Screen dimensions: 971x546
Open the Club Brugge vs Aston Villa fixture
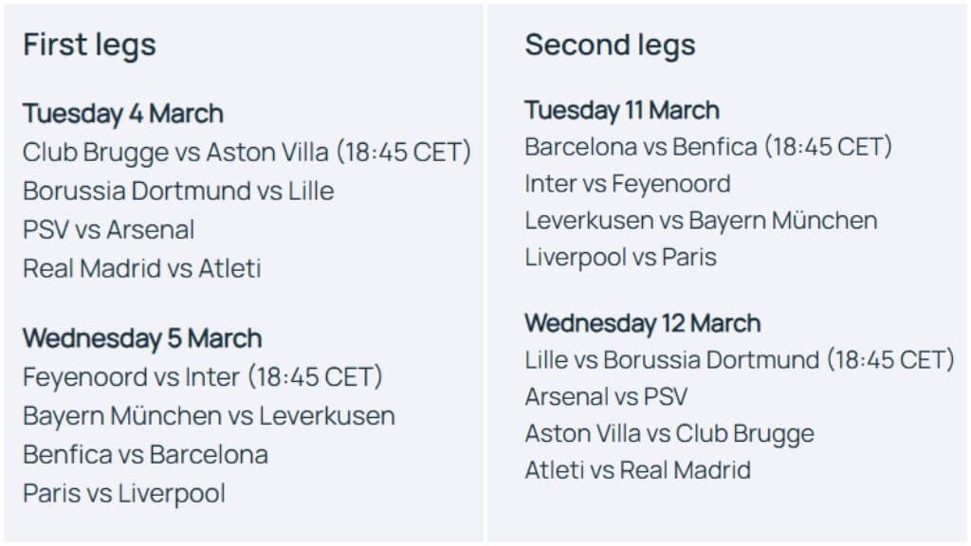(x=247, y=152)
